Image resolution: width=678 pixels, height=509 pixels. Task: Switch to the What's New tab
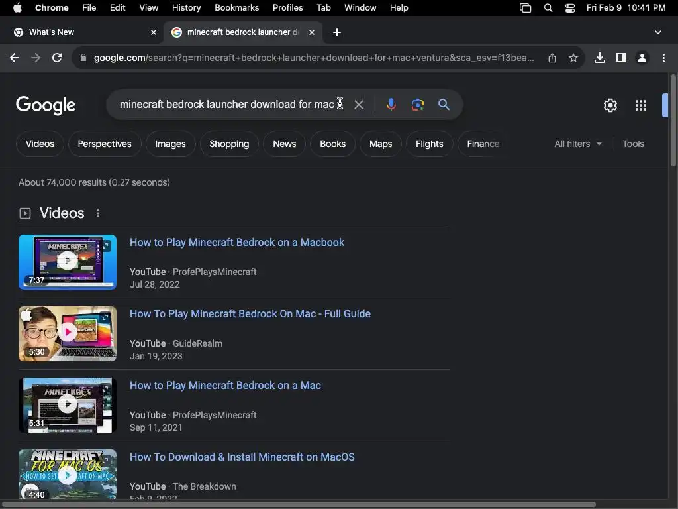point(82,32)
